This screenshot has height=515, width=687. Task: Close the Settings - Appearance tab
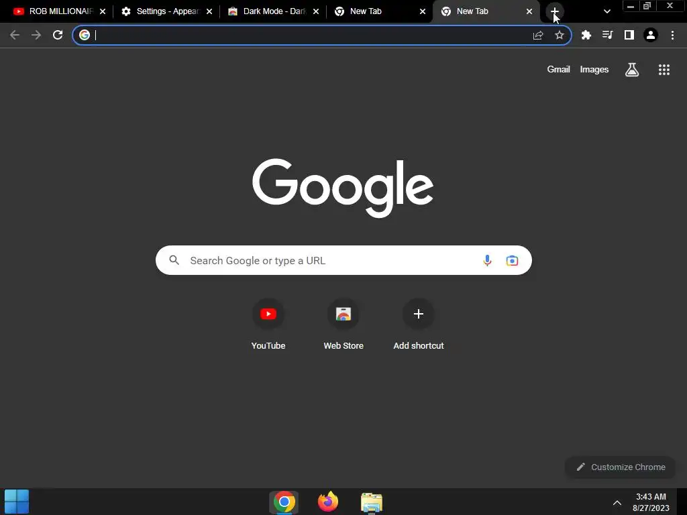click(x=209, y=11)
